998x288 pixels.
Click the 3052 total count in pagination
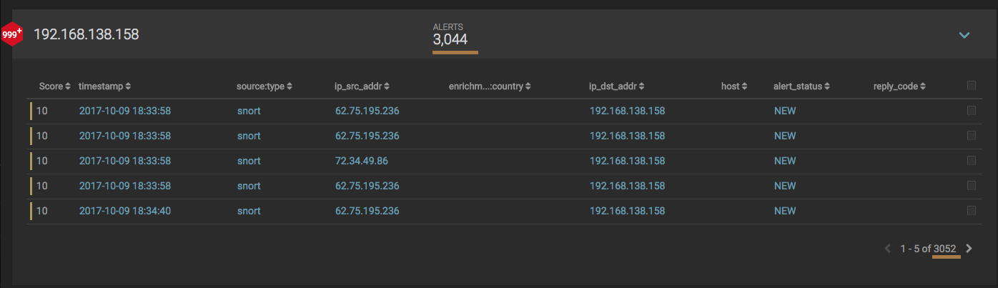945,249
